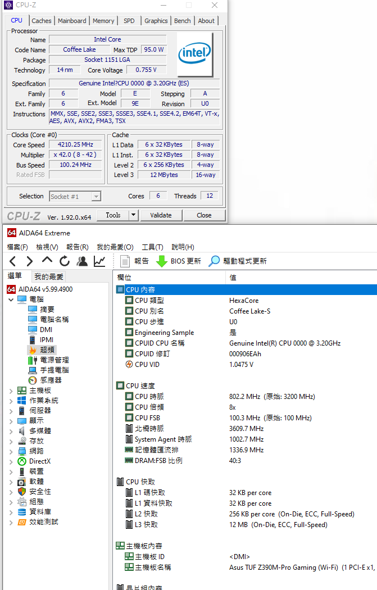377x590 pixels.
Task: Click the 作業系統 Windows icon
Action: 22,400
